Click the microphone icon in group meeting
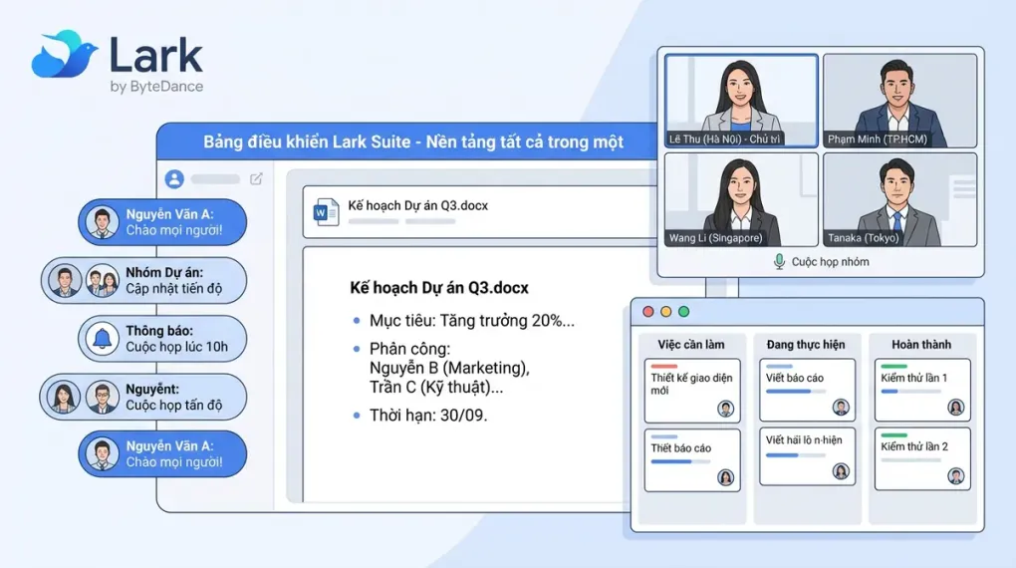This screenshot has width=1016, height=568. click(x=779, y=262)
